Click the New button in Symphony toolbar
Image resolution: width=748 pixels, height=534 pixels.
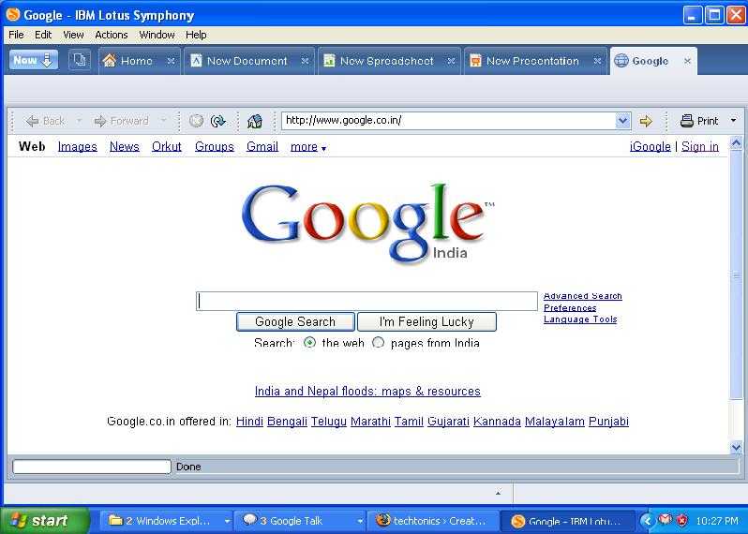[34, 61]
